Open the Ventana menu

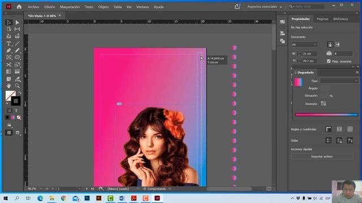pos(143,7)
